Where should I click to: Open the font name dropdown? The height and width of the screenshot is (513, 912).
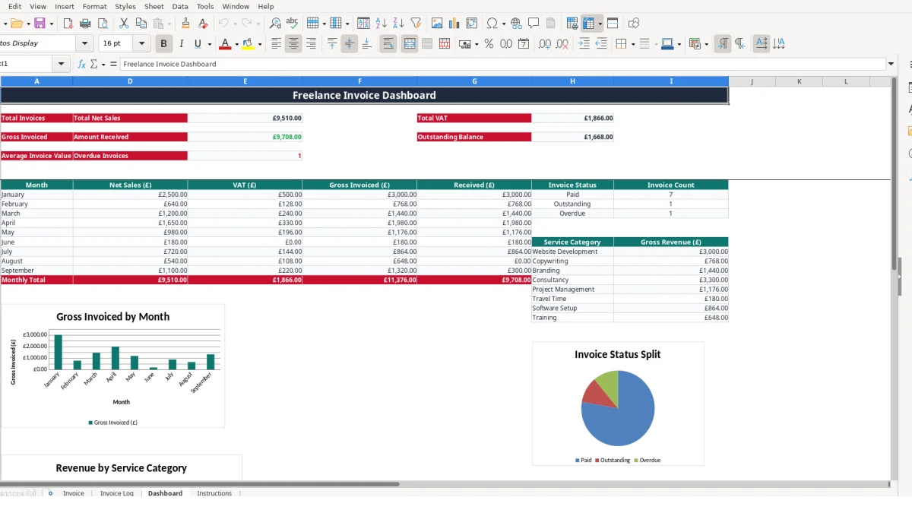coord(85,44)
